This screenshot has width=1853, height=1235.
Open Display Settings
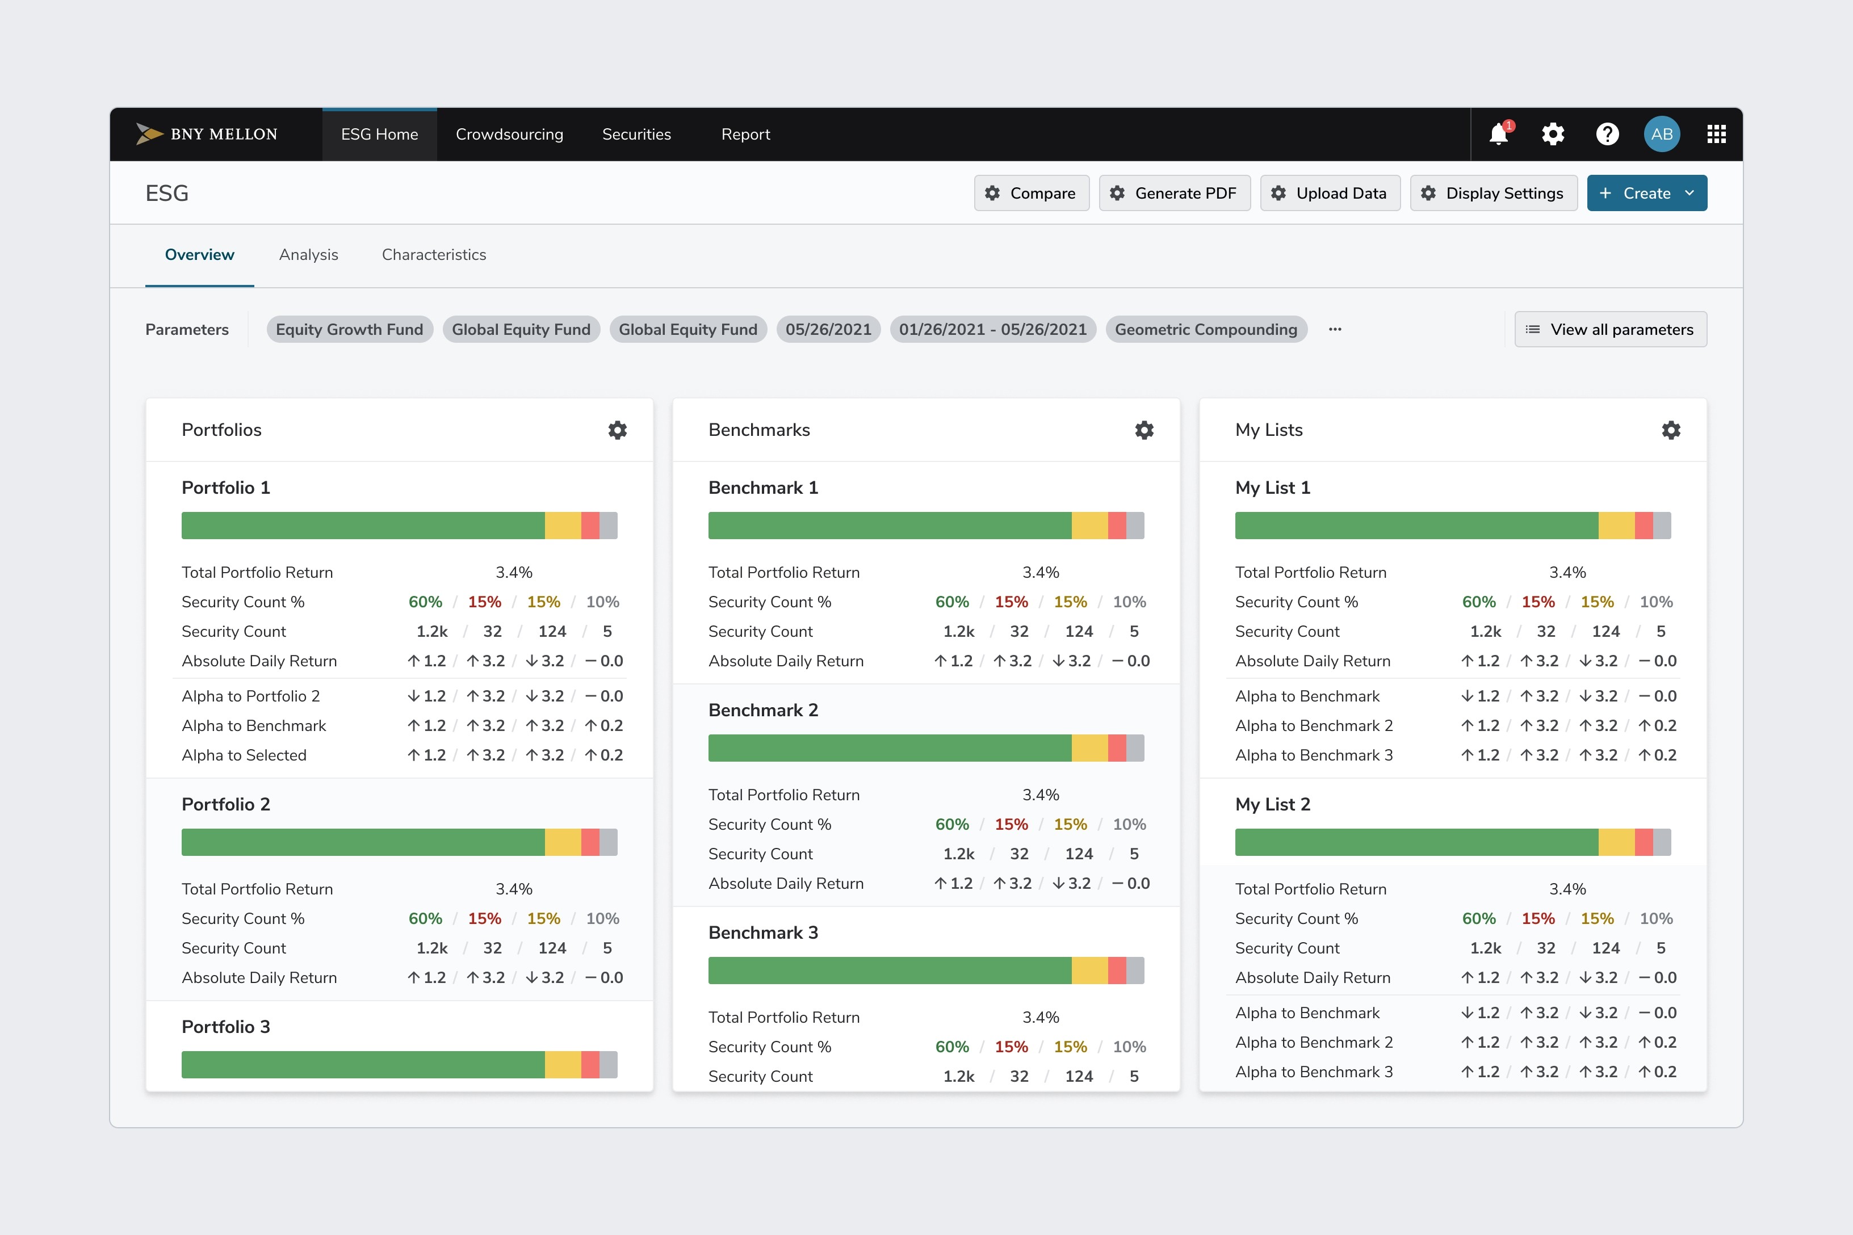point(1493,193)
